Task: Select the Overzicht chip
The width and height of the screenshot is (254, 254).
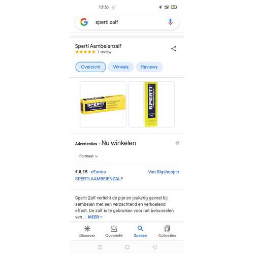Action: point(90,67)
